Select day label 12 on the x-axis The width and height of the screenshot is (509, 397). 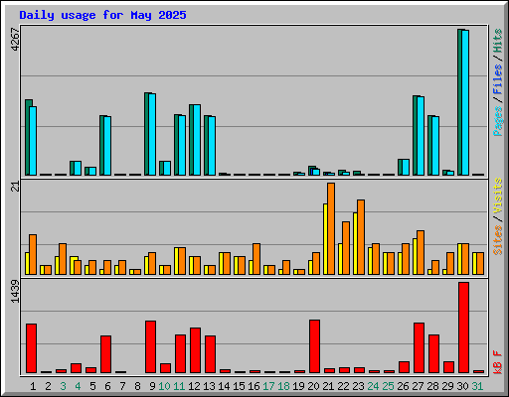click(x=194, y=386)
